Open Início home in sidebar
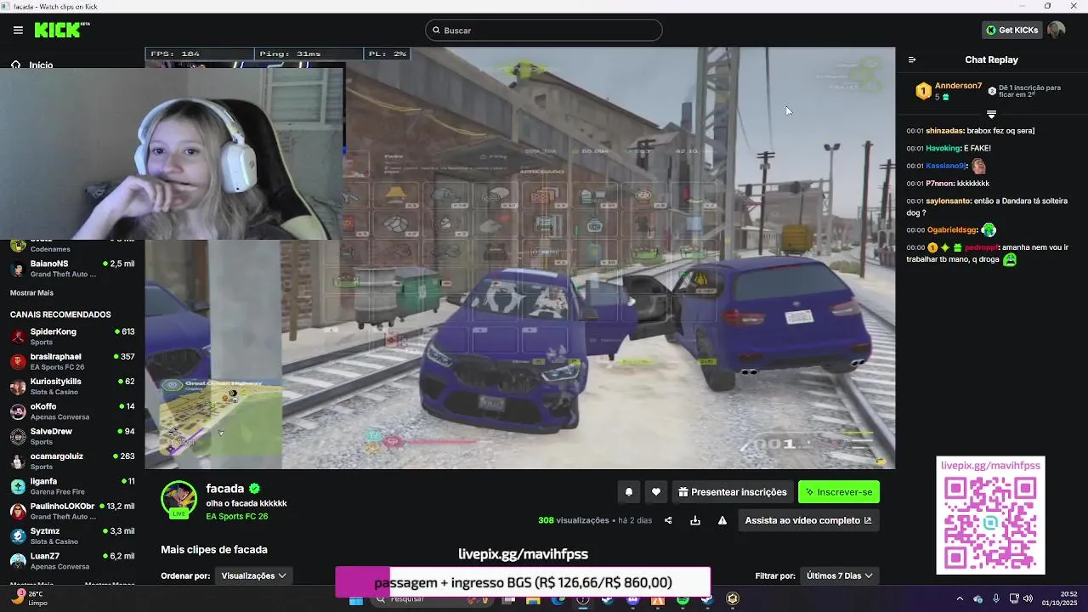The height and width of the screenshot is (612, 1088). [32, 65]
